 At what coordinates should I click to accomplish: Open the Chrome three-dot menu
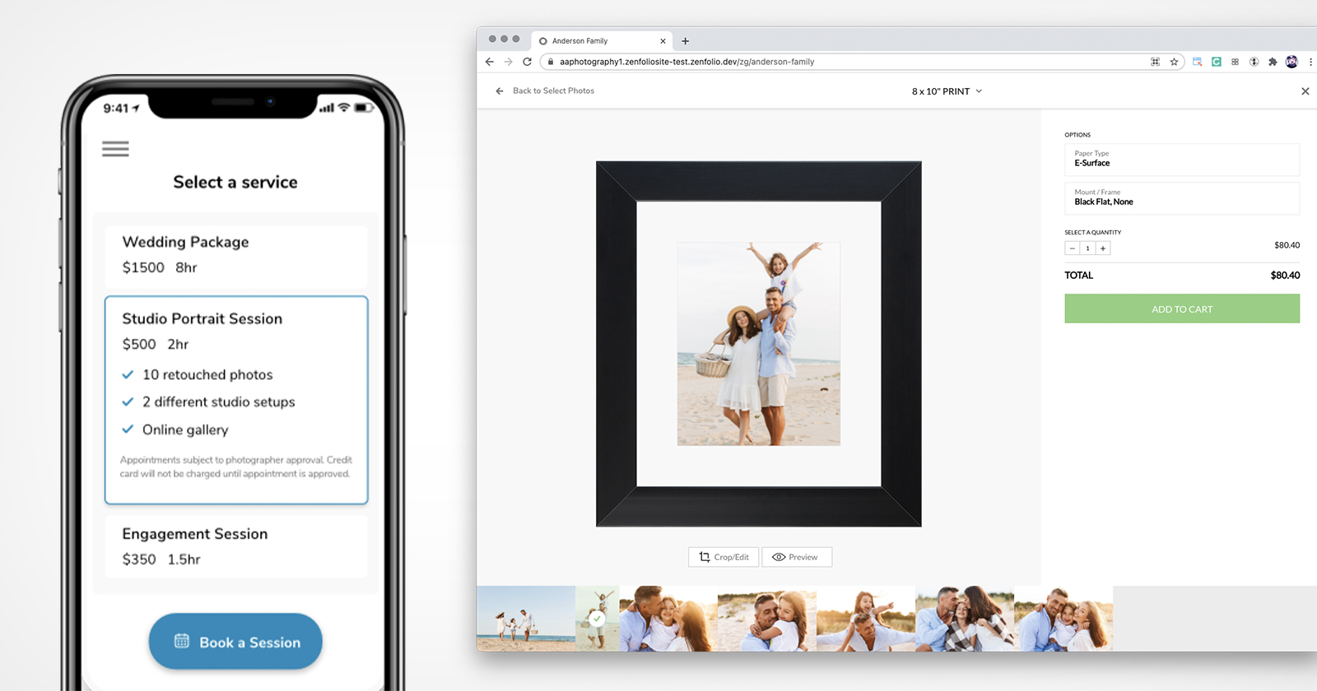click(1310, 62)
